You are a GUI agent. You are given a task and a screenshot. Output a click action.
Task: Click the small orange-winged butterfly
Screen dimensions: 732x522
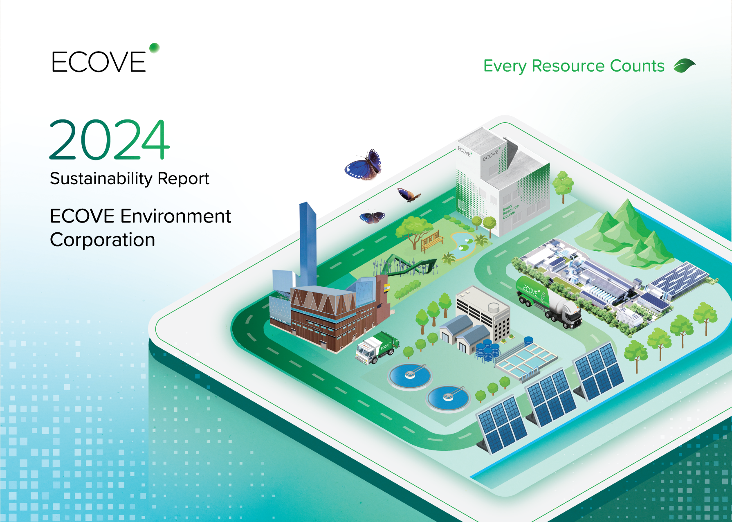[x=409, y=195]
